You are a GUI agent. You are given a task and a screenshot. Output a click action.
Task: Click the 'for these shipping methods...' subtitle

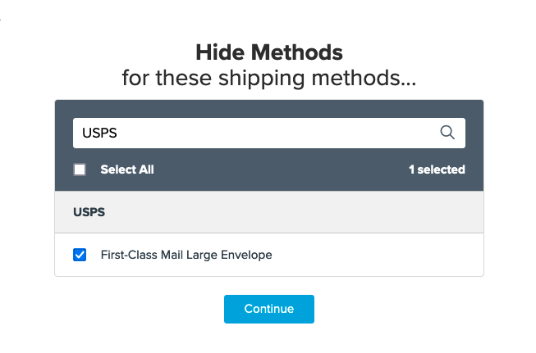click(268, 79)
